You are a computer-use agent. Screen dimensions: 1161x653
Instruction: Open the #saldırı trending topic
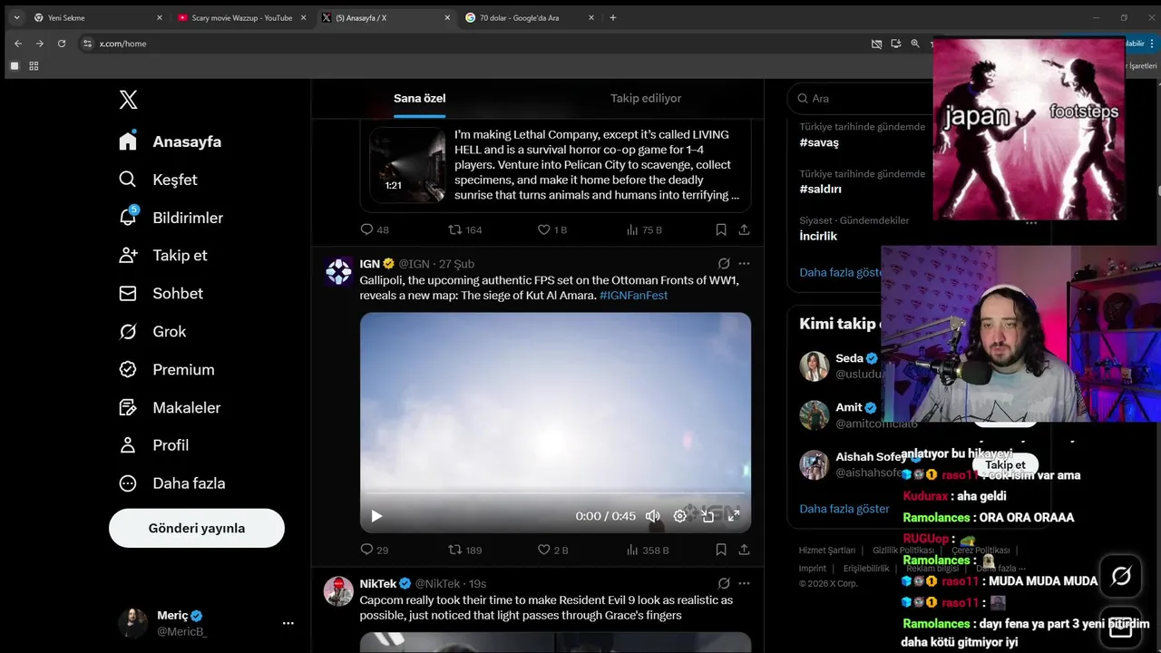point(820,190)
